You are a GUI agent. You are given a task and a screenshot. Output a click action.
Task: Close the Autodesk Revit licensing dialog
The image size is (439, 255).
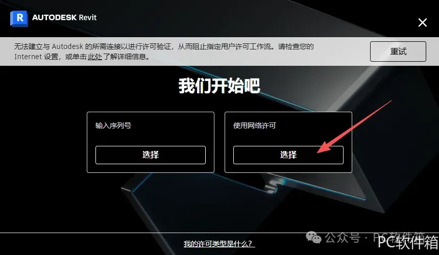[x=422, y=22]
